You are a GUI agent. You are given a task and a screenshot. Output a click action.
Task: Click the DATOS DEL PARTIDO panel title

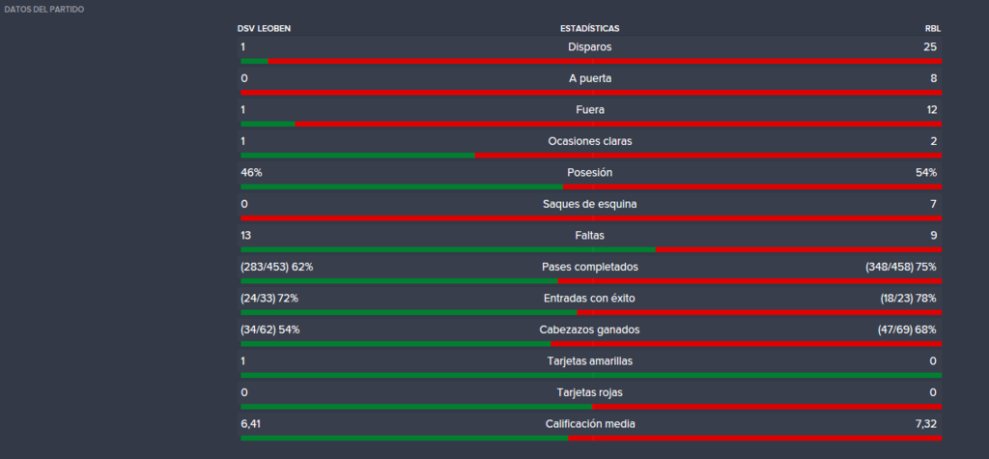pos(44,11)
